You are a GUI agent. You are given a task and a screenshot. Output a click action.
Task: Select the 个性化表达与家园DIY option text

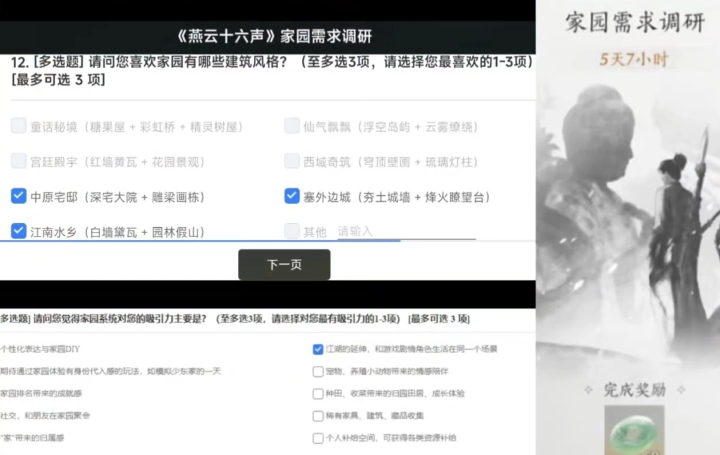click(40, 349)
